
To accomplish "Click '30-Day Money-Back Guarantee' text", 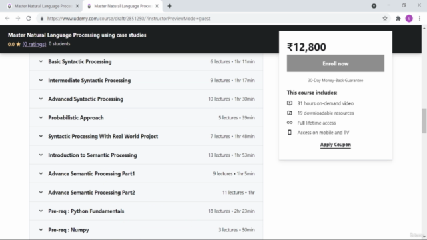I will (335, 80).
